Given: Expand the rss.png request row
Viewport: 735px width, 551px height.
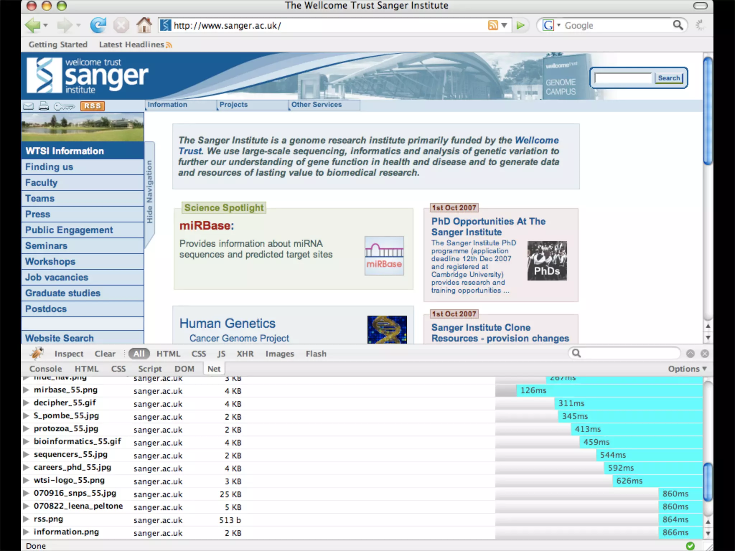Looking at the screenshot, I should coord(26,519).
